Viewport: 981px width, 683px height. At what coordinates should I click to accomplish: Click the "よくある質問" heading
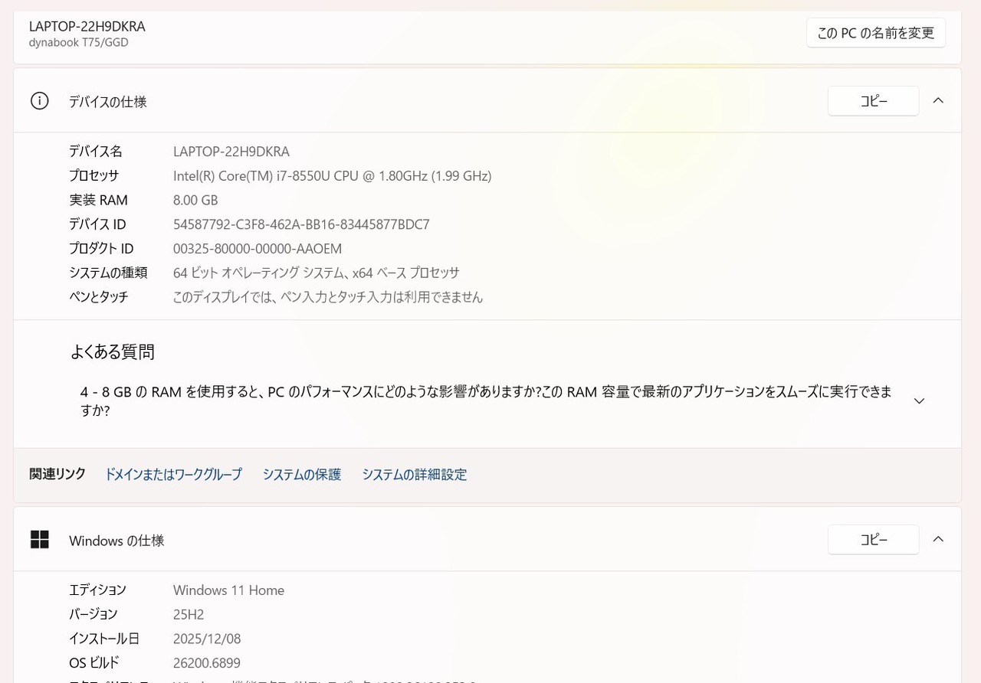[x=113, y=352]
